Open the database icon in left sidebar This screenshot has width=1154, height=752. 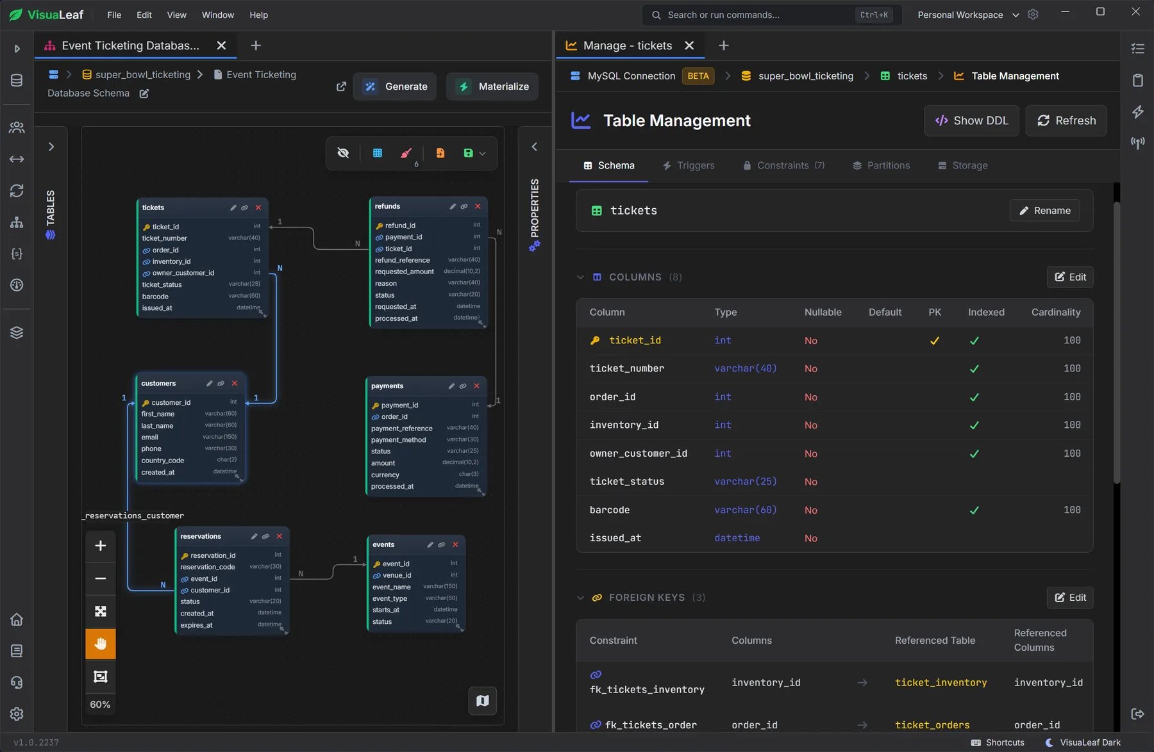(17, 80)
